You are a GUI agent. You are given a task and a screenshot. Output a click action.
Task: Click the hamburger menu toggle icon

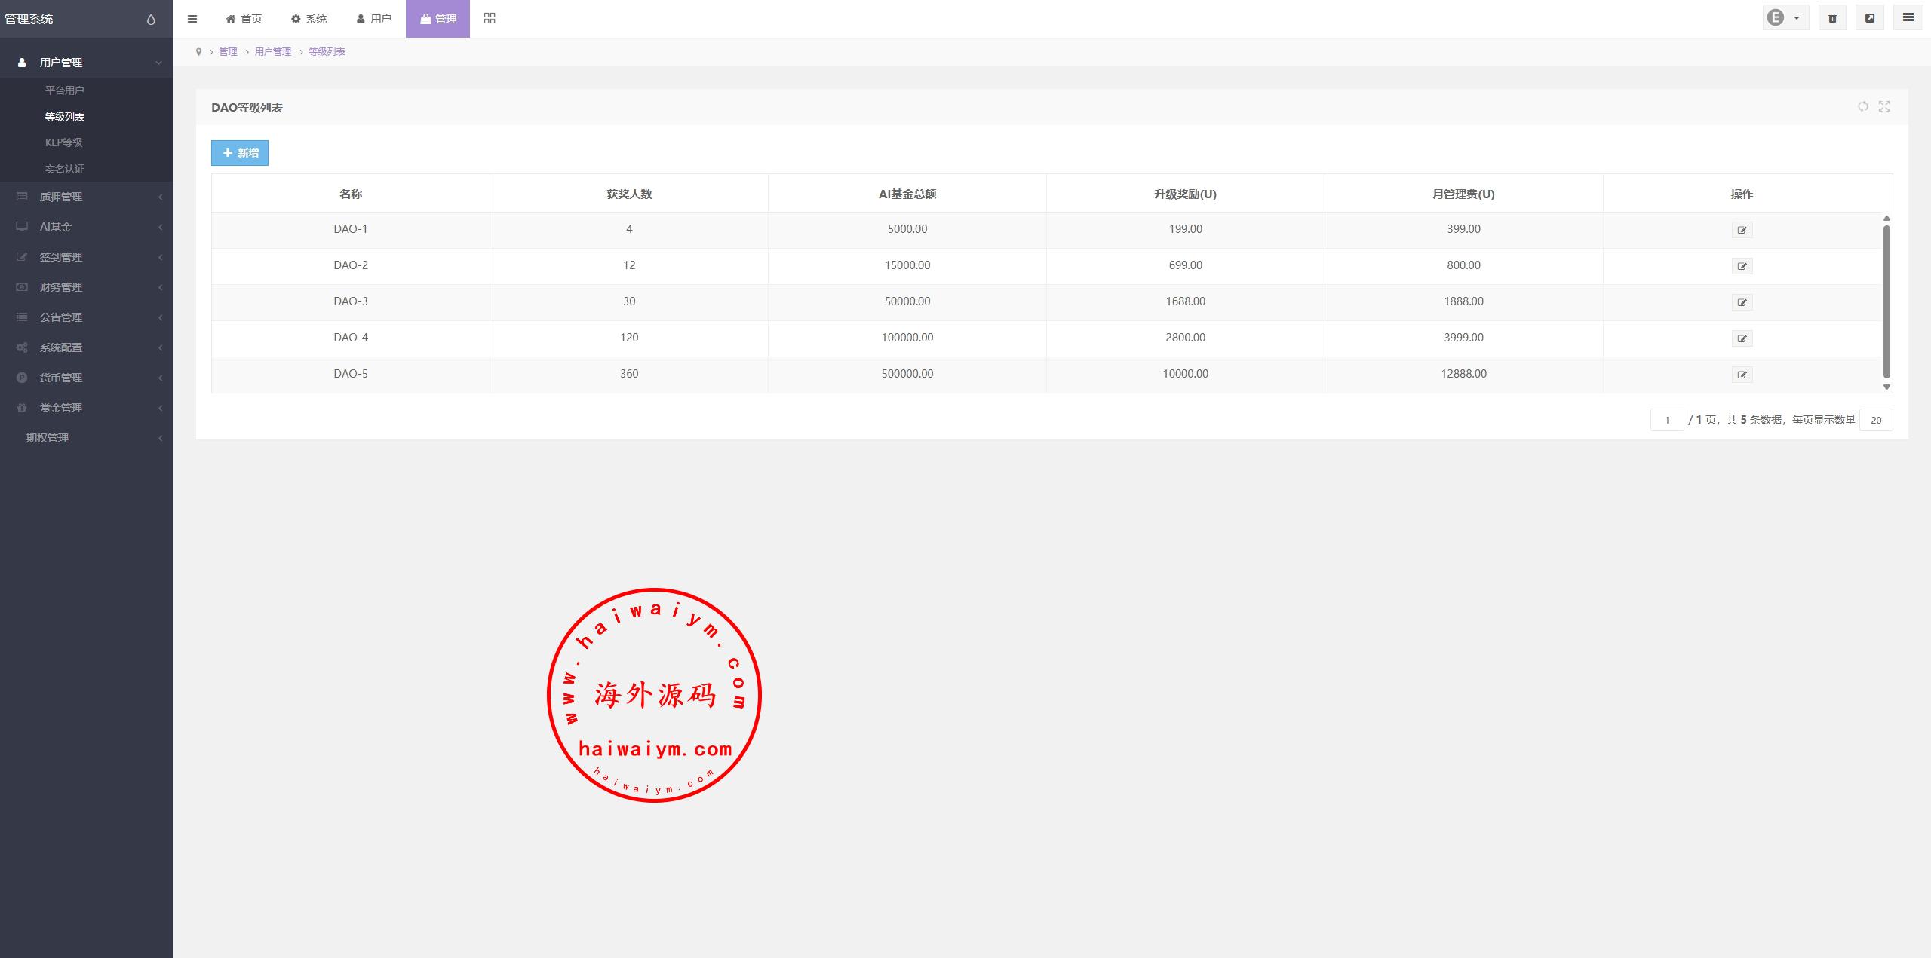pyautogui.click(x=192, y=19)
